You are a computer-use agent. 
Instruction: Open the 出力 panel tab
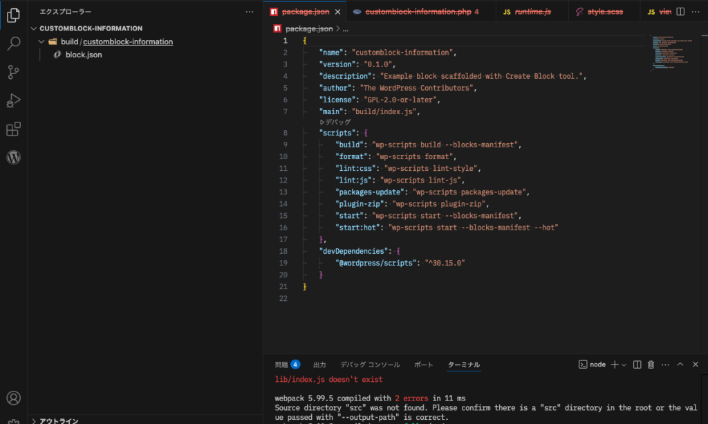tap(319, 365)
